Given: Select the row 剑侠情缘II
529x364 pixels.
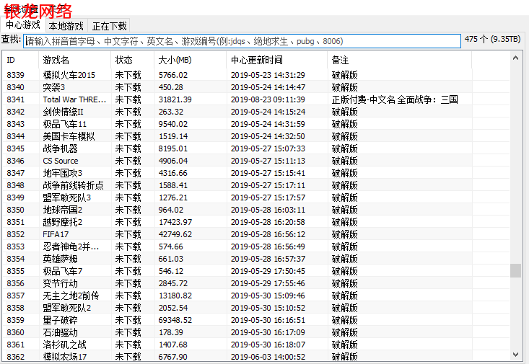Looking at the screenshot, I should point(255,112).
